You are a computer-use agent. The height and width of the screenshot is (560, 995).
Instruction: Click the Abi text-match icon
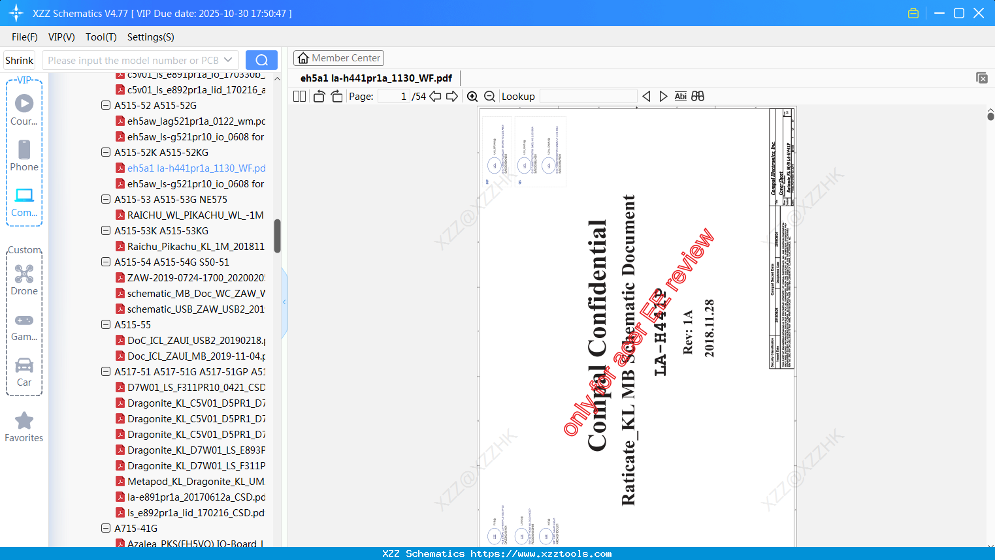pyautogui.click(x=681, y=97)
